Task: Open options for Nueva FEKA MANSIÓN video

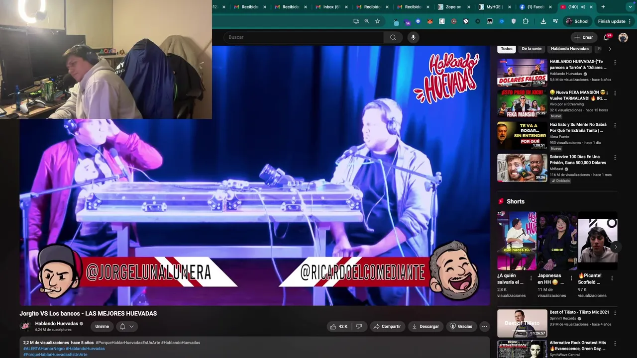Action: point(615,93)
